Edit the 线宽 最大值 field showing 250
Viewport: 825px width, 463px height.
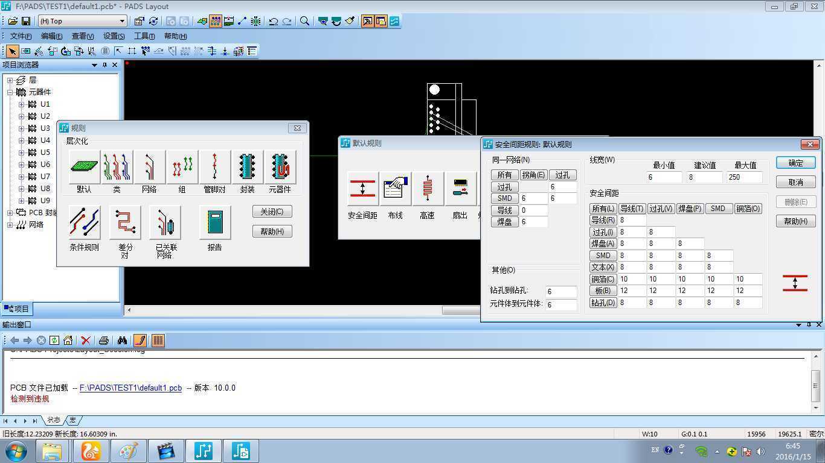click(745, 177)
